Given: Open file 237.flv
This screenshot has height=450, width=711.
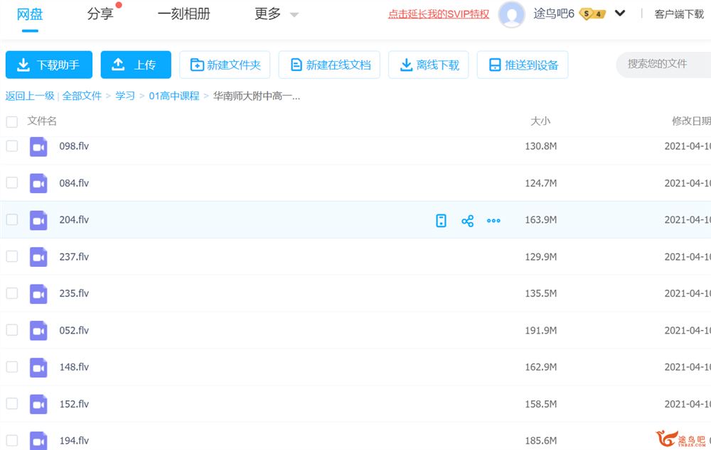Looking at the screenshot, I should (74, 257).
